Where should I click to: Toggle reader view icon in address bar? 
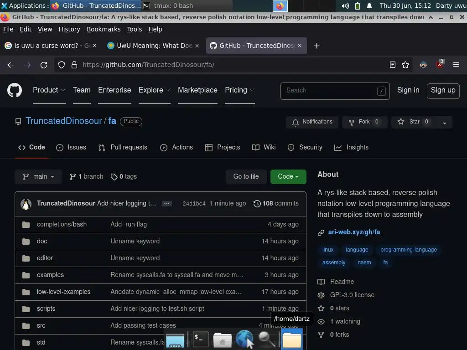pos(393,65)
